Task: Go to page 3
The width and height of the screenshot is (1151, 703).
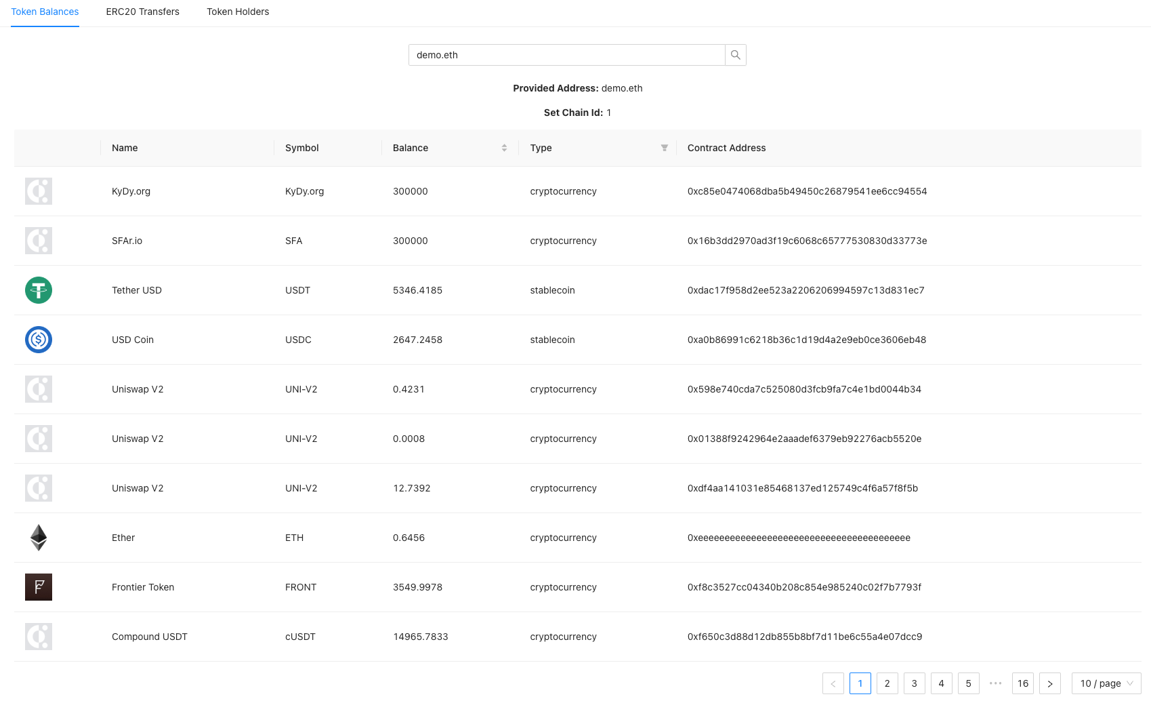Action: 915,683
